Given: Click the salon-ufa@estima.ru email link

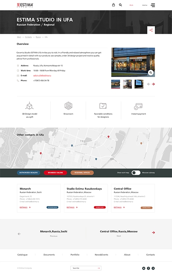Looking at the screenshot, I should (x=42, y=76).
